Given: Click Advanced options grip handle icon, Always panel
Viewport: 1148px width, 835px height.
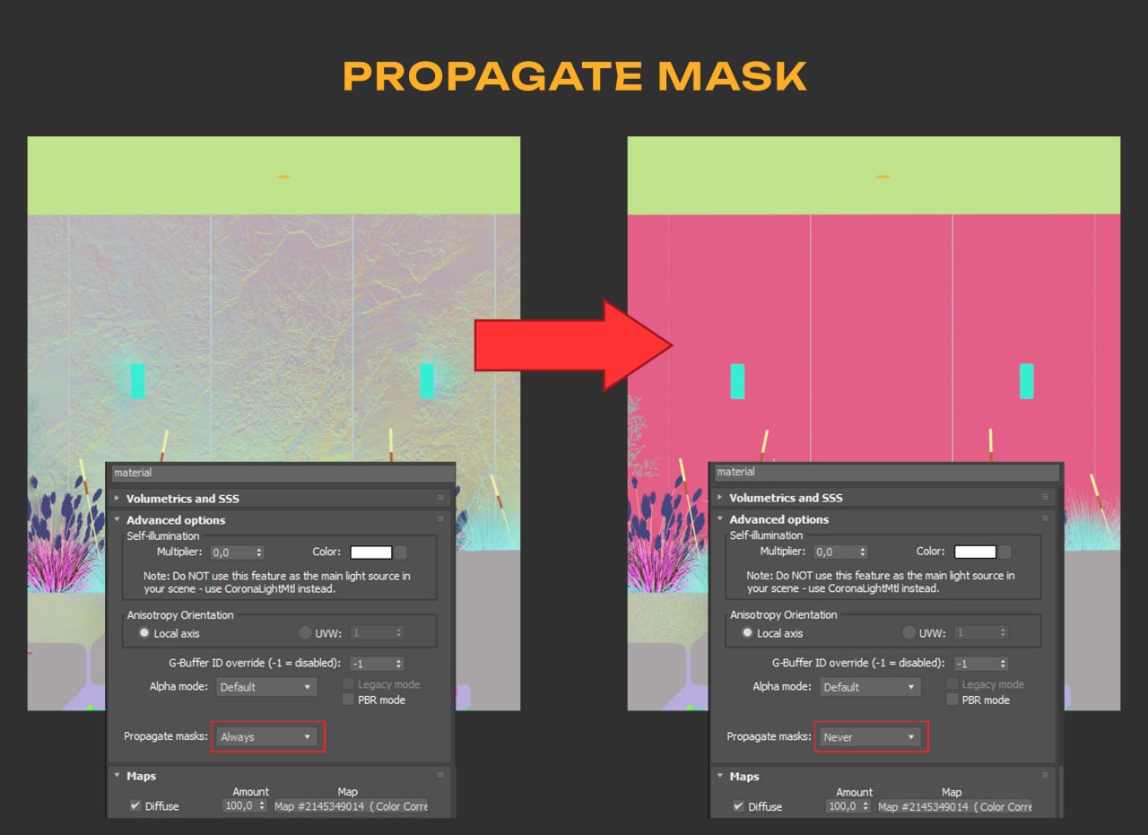Looking at the screenshot, I should coord(440,519).
